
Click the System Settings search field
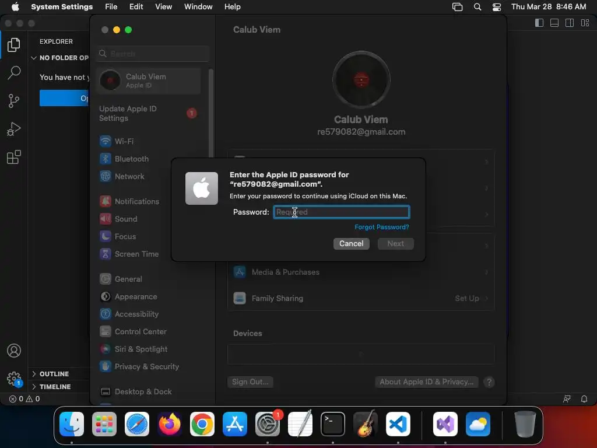click(153, 54)
